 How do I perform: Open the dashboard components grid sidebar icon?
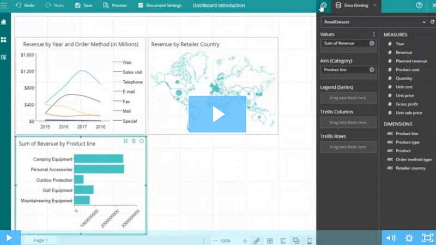coord(4,40)
